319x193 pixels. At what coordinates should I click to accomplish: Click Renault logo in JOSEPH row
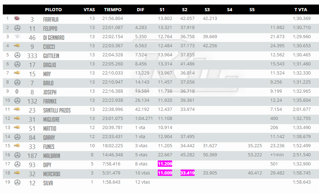(17, 91)
